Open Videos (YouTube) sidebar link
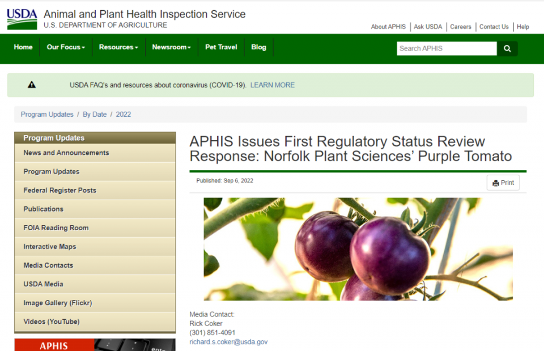The width and height of the screenshot is (544, 351). (x=52, y=322)
